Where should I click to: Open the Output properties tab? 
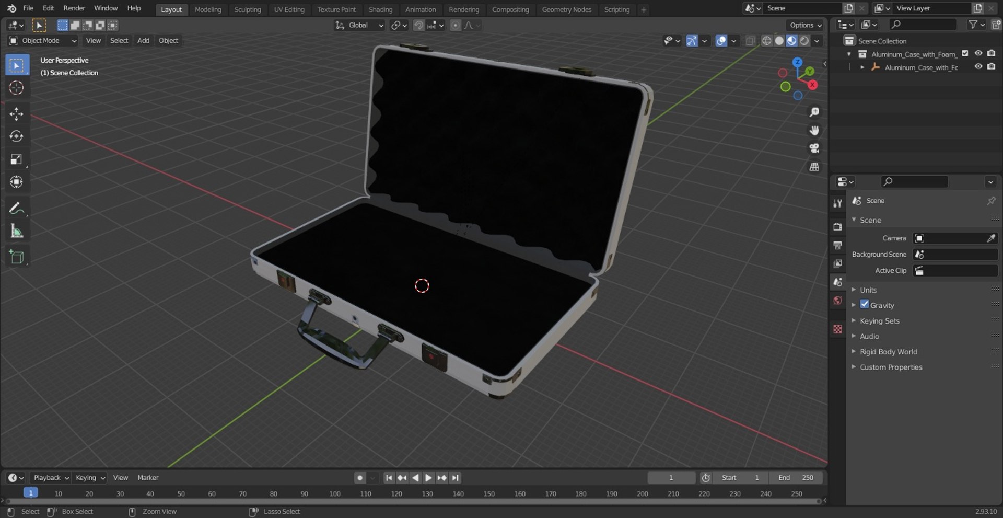[837, 245]
